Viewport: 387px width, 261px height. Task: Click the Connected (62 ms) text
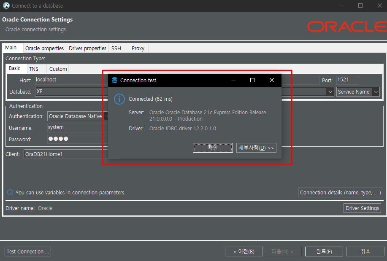tap(151, 99)
